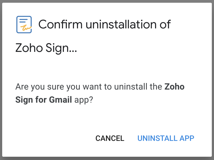214x160 pixels.
Task: Click the Zoho Sign app icon
Action: click(24, 25)
